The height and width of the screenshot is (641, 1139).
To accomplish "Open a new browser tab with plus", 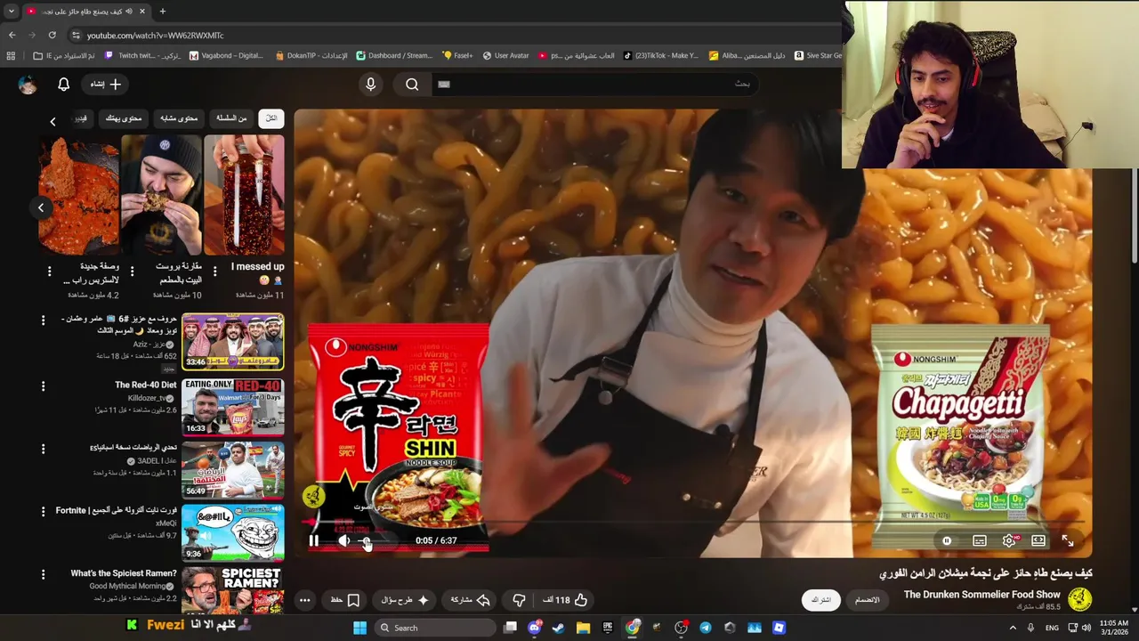I will pyautogui.click(x=162, y=12).
